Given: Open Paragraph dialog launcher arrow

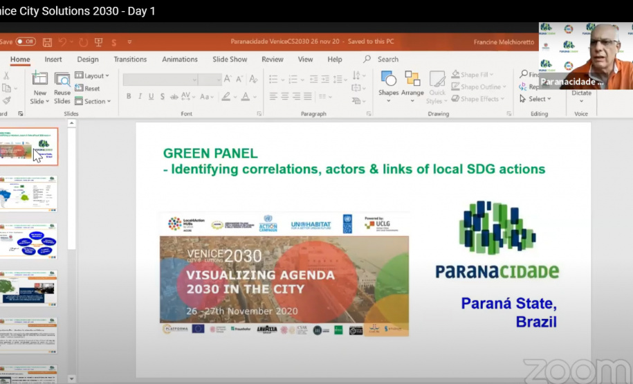Looking at the screenshot, I should pyautogui.click(x=369, y=114).
